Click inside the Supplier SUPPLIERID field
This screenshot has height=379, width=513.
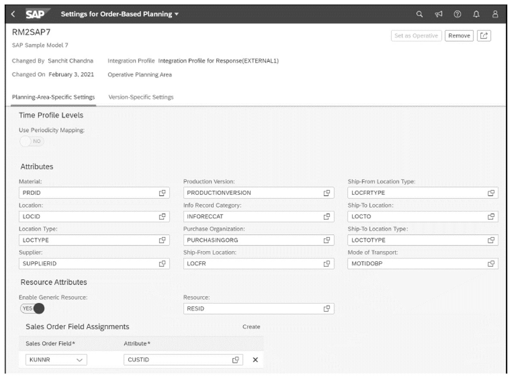pos(77,263)
